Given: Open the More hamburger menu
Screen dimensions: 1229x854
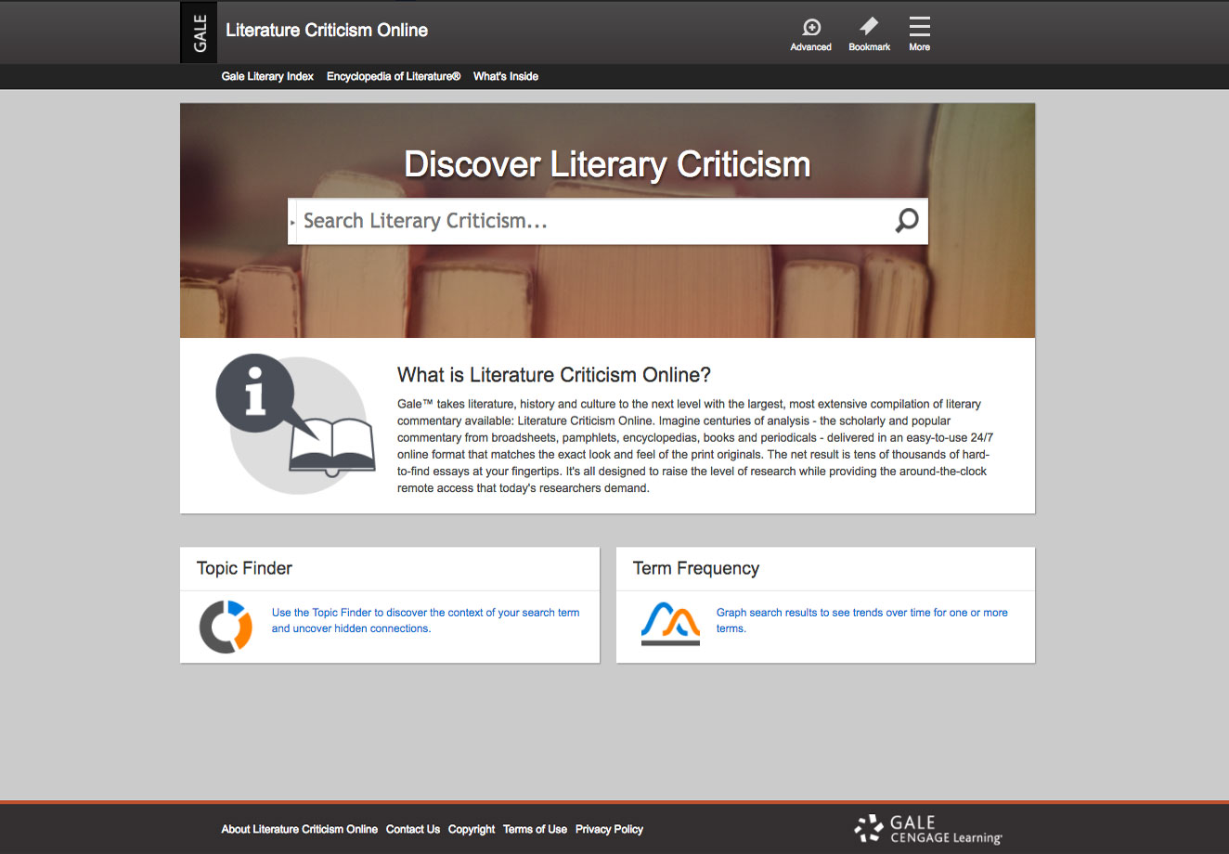Looking at the screenshot, I should click(919, 35).
